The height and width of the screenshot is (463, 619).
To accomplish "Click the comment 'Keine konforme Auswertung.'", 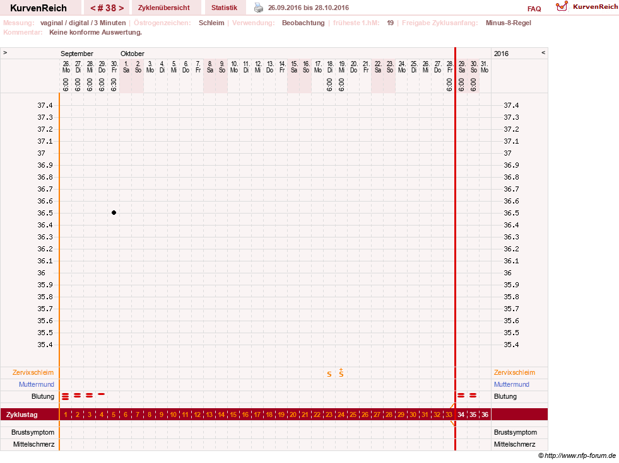I will 95,32.
